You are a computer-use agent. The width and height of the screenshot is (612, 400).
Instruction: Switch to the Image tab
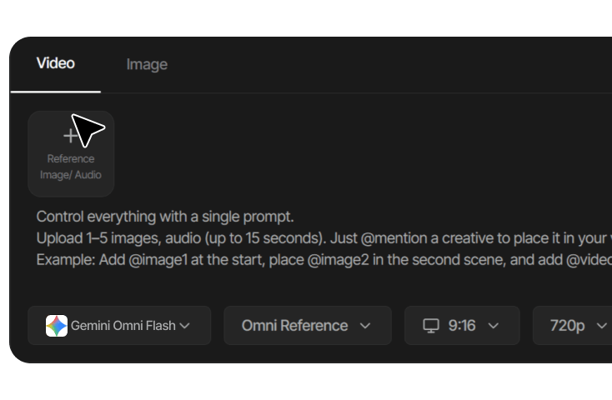pos(147,64)
